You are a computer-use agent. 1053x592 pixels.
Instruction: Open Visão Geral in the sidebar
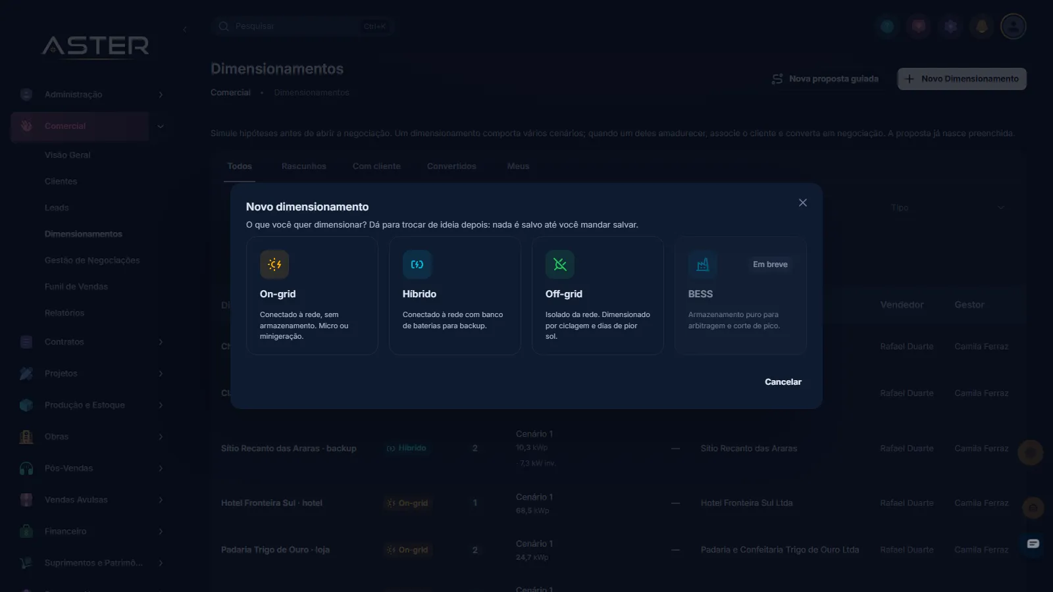click(x=68, y=155)
